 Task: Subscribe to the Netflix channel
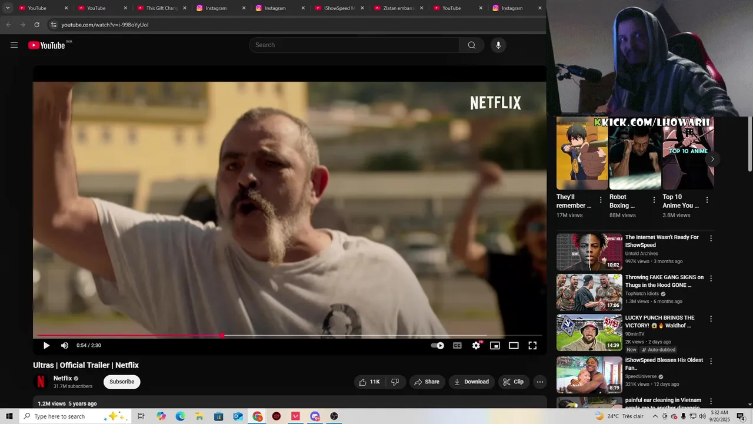[x=122, y=382]
